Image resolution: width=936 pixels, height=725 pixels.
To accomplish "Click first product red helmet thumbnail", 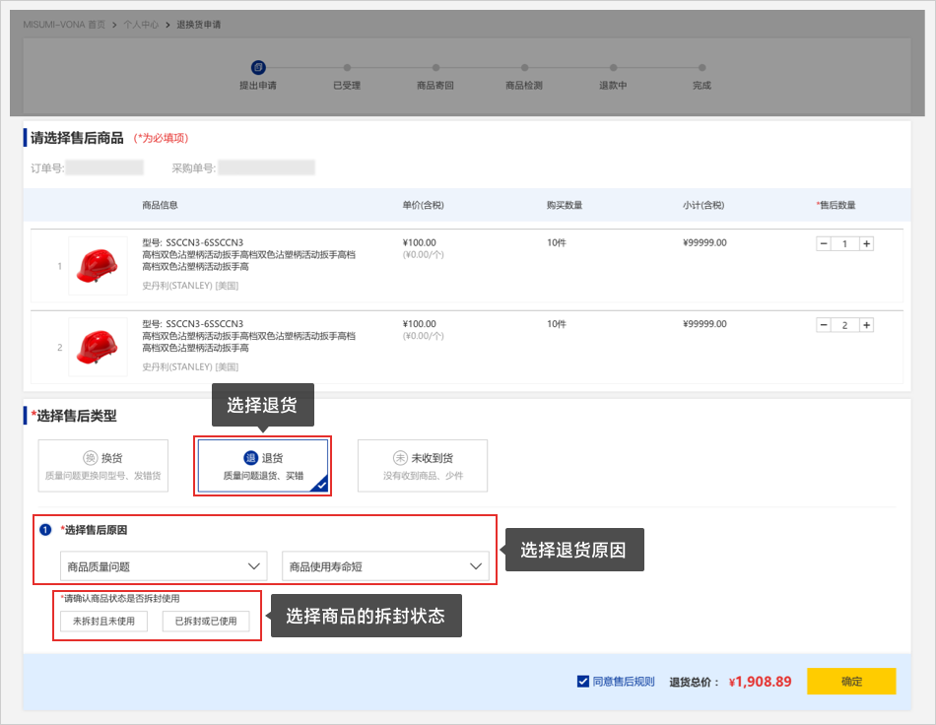I will [x=98, y=265].
